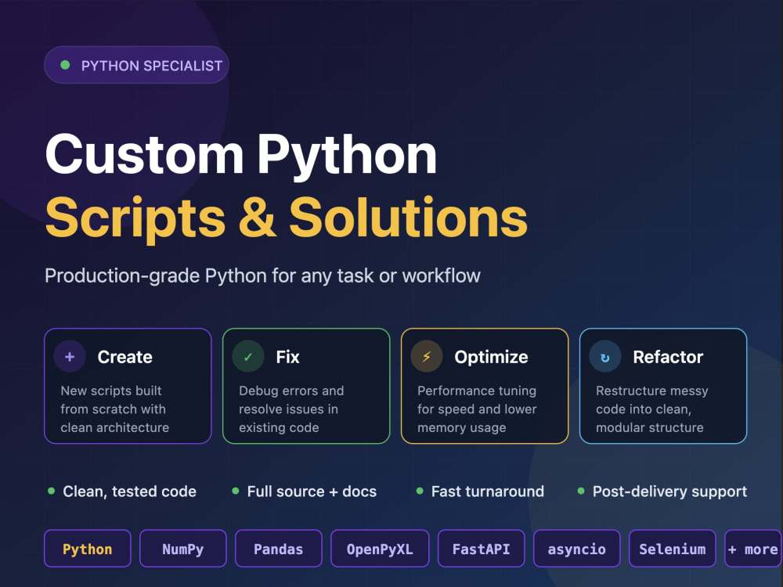
Task: Click the checkmark icon on Fix card
Action: (248, 357)
